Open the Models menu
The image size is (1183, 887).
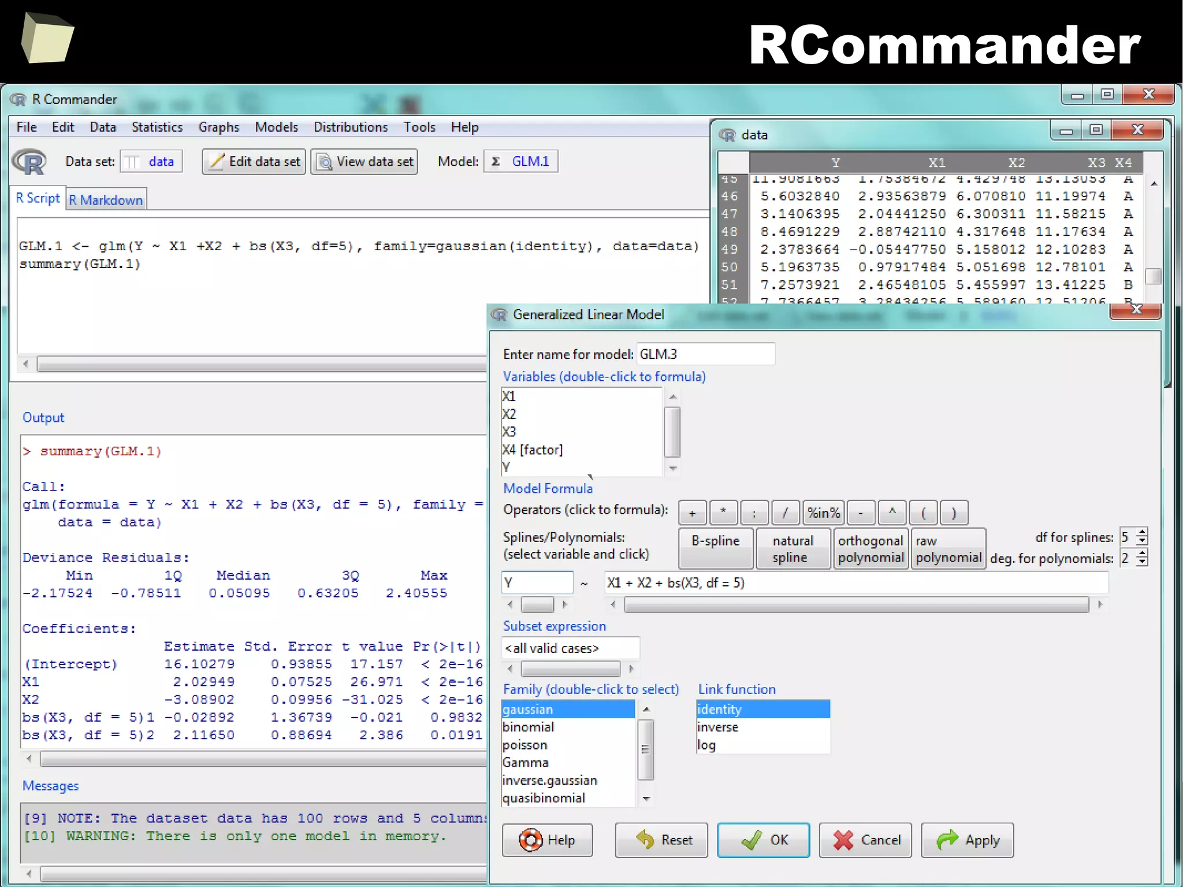click(x=277, y=127)
